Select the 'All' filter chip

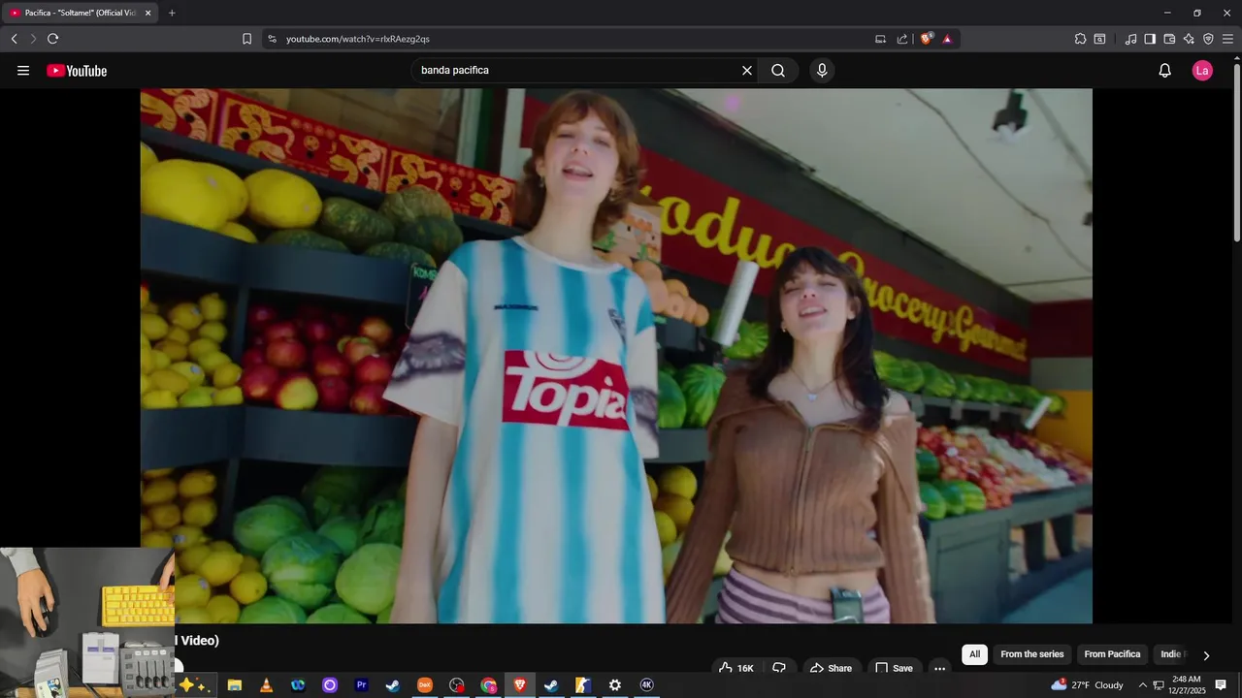click(975, 654)
